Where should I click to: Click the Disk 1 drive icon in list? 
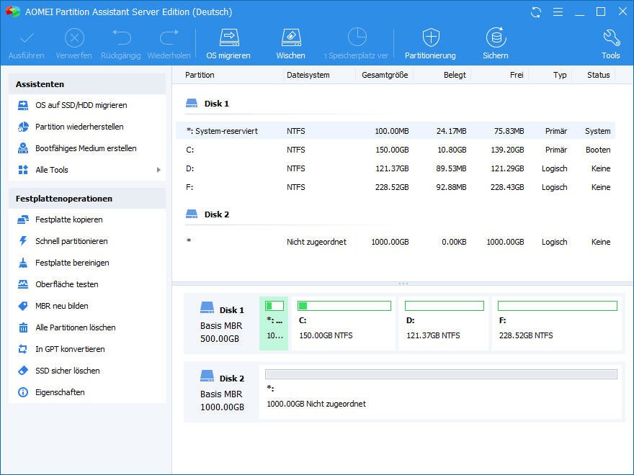192,104
